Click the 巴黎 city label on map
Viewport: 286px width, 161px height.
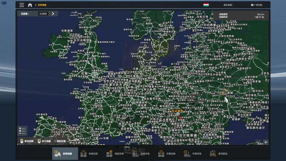tap(104, 93)
